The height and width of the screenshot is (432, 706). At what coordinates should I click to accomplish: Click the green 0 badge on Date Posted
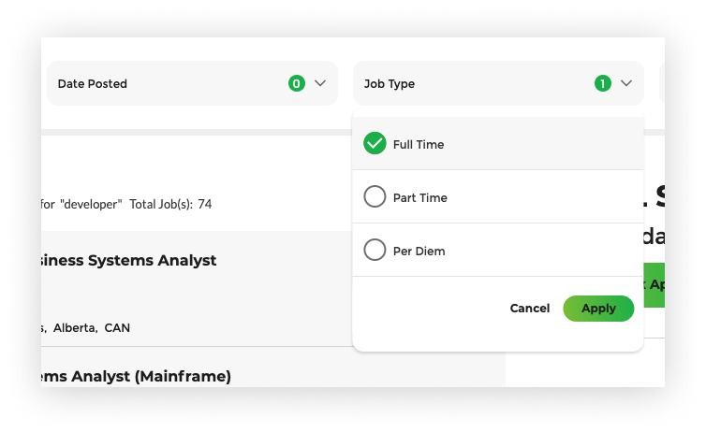pos(297,83)
